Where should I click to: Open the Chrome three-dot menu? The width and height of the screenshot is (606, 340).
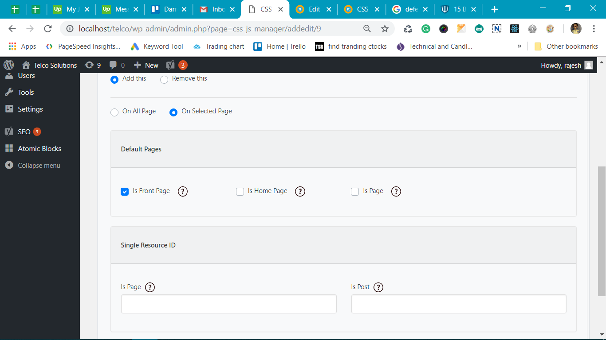tap(594, 29)
